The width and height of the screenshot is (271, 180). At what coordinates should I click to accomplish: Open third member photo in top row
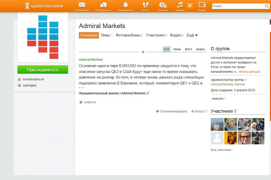(244, 124)
